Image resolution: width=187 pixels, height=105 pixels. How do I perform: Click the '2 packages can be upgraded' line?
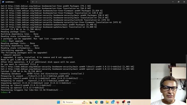coord(41,38)
